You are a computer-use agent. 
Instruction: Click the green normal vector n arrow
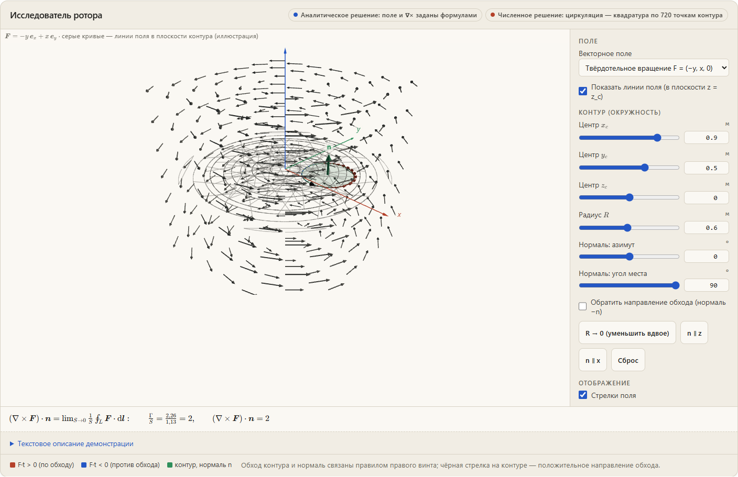point(329,163)
